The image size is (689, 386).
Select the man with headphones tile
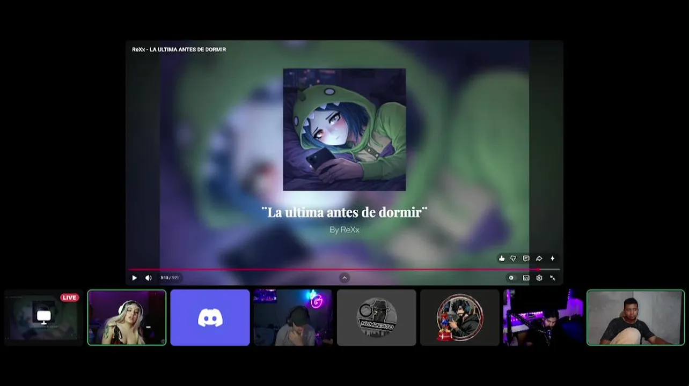(x=293, y=317)
